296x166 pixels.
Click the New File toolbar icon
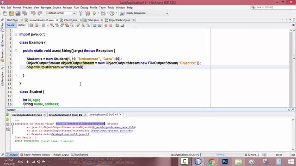tap(5, 13)
